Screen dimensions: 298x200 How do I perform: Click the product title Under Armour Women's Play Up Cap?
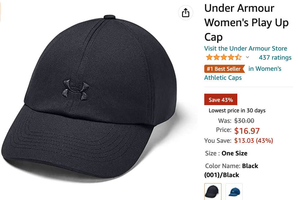click(247, 23)
